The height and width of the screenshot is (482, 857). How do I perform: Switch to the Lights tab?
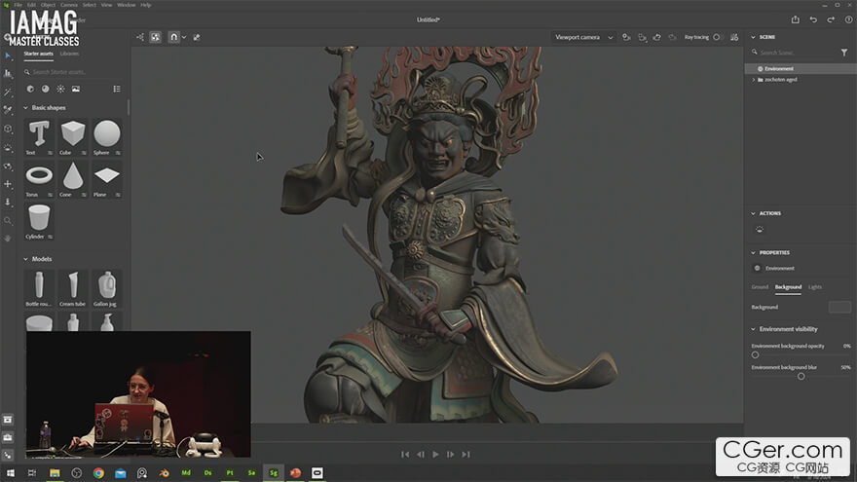point(815,287)
